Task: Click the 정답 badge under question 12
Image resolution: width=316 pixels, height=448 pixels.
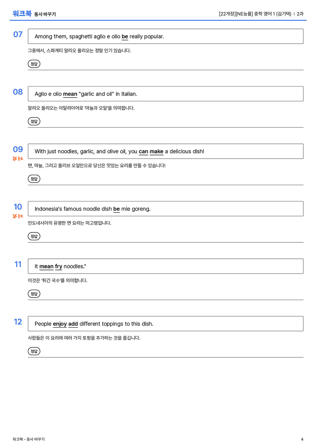Action: 34,351
